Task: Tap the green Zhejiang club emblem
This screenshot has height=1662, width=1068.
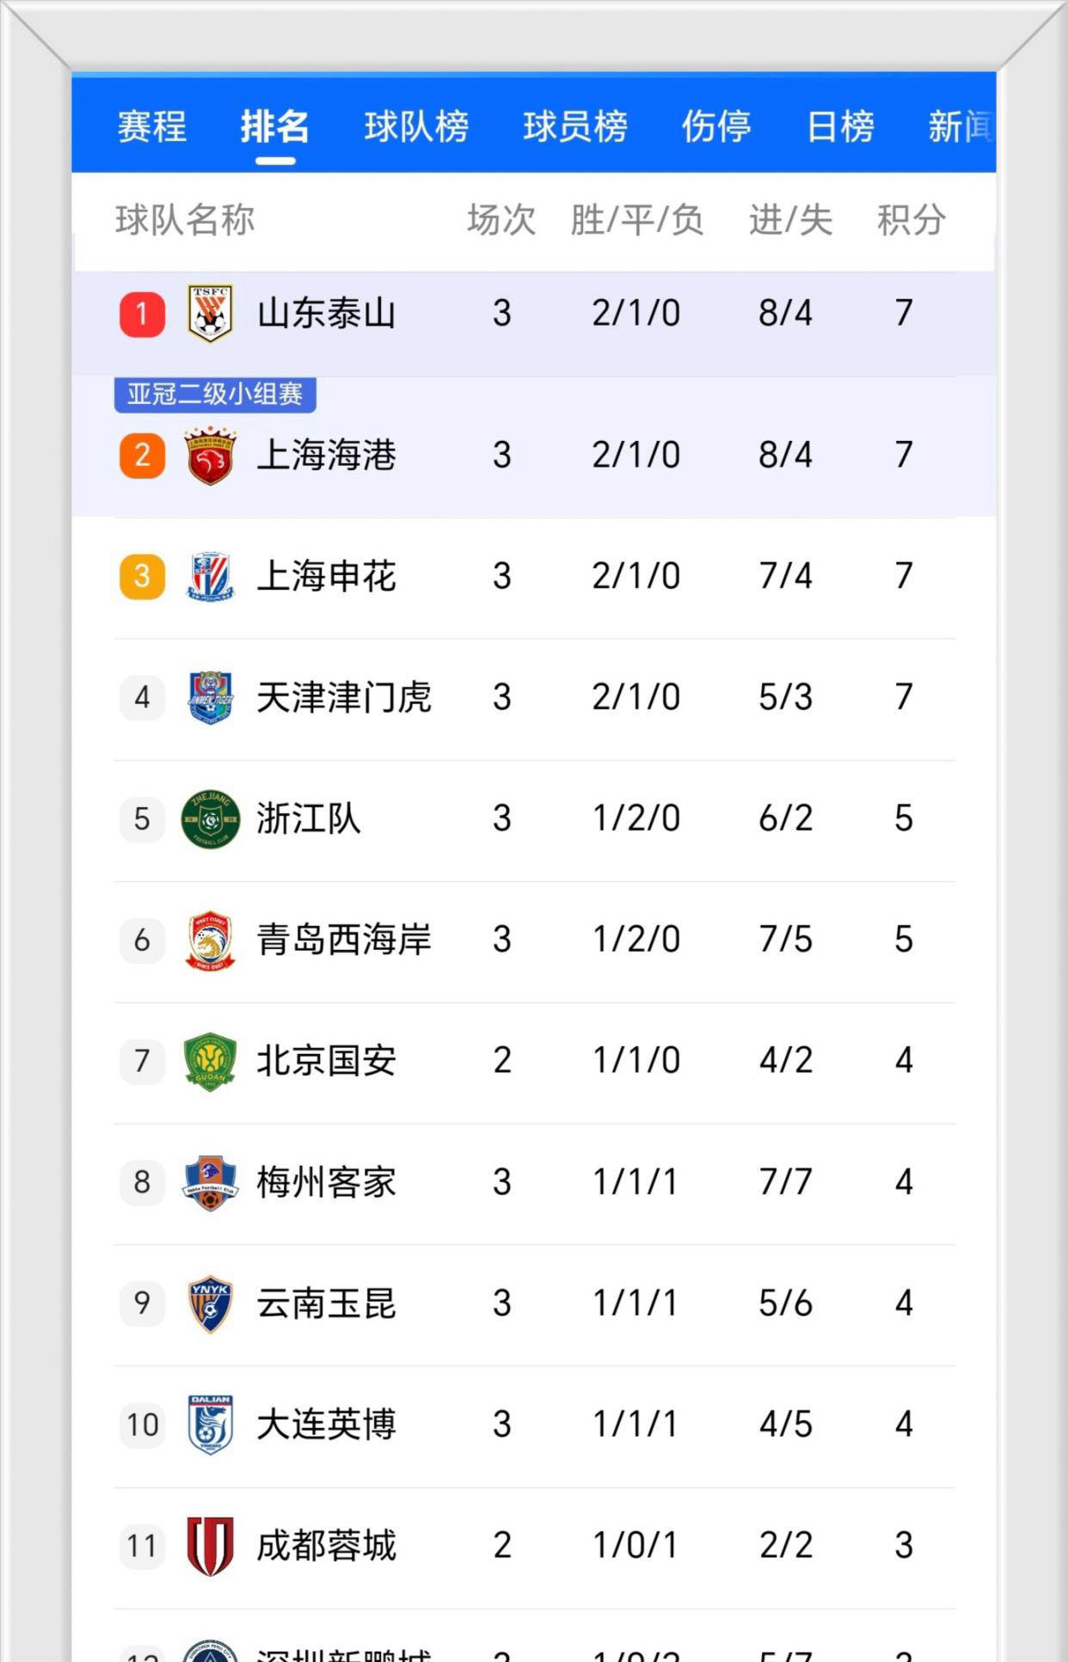Action: [x=211, y=819]
